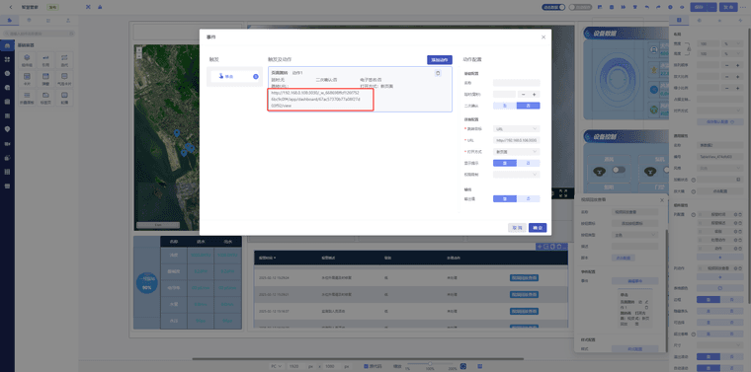Increase 延时 with the plus stepper

534,94
